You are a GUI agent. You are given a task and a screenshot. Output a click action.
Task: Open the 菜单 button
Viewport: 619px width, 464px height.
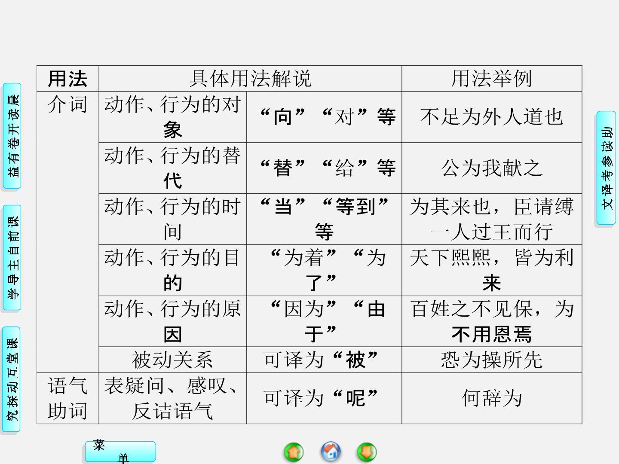120,452
